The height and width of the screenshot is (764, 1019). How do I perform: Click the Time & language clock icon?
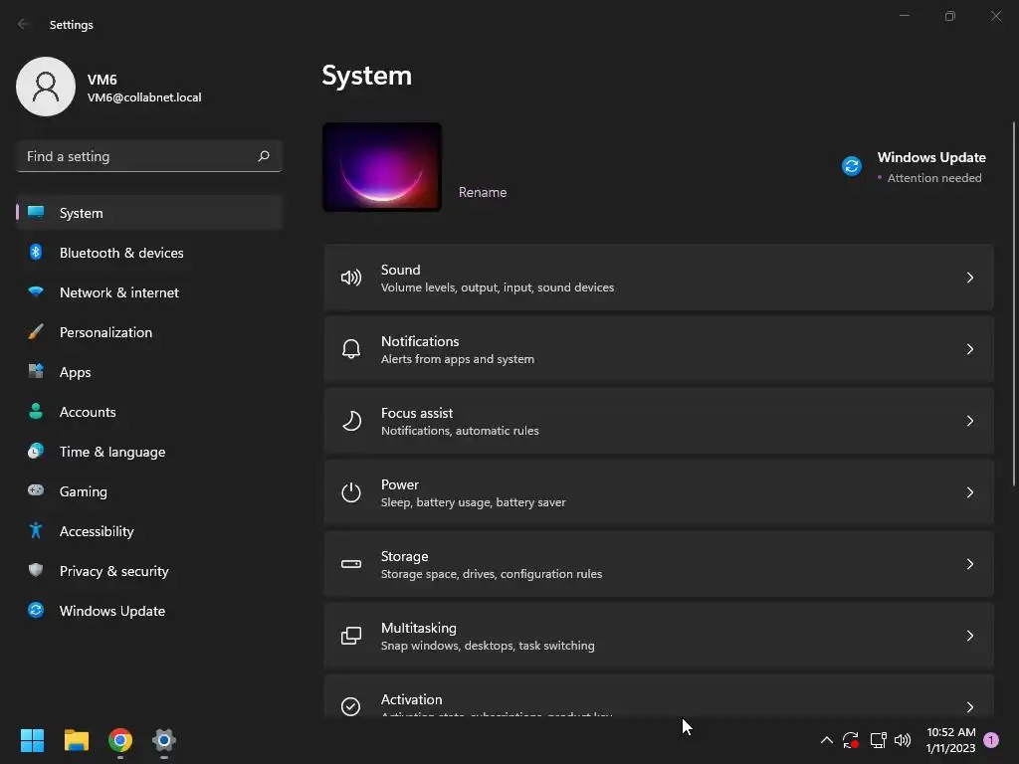(x=36, y=451)
